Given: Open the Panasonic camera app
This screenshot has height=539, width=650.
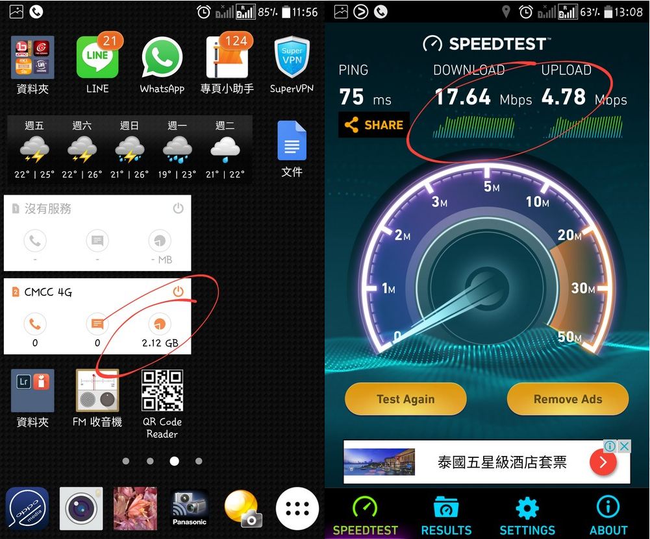Looking at the screenshot, I should tap(190, 509).
